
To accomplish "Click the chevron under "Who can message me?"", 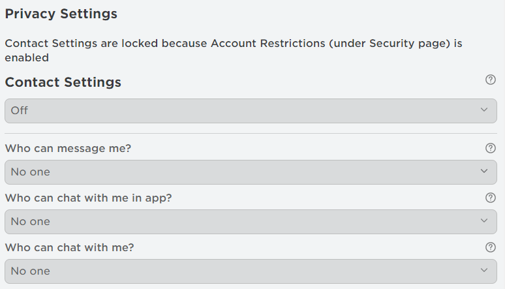I will coord(483,172).
